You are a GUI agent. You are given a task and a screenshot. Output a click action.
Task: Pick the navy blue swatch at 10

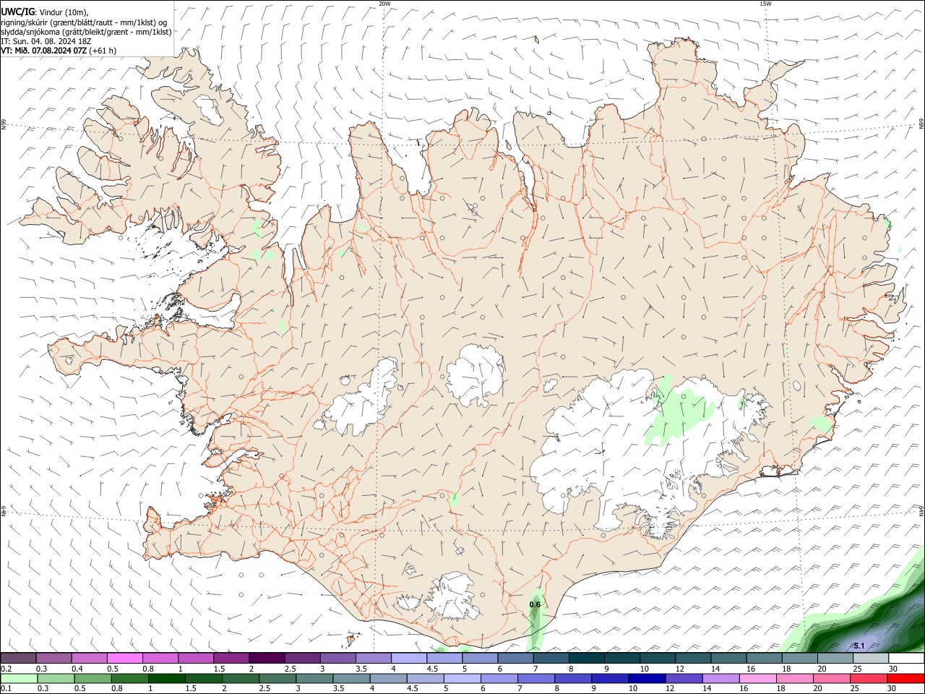pyautogui.click(x=647, y=678)
